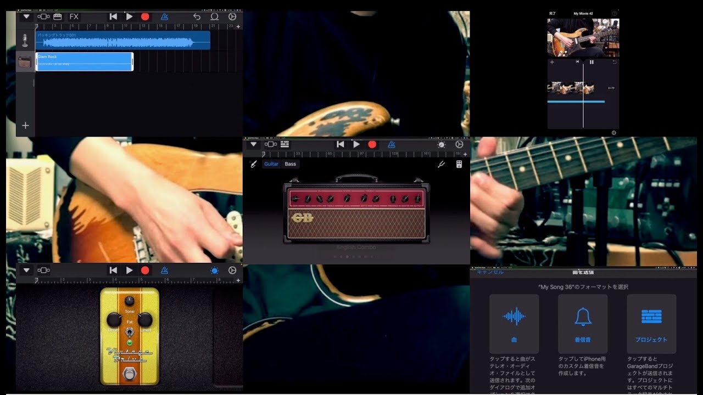Switch to tracks view from amp panel
The height and width of the screenshot is (395, 703).
[284, 144]
